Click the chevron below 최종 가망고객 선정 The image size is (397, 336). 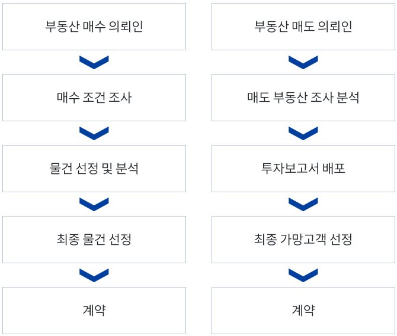pos(303,275)
